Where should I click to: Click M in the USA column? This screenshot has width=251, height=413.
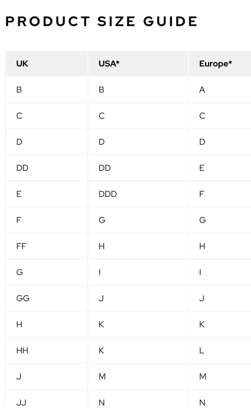point(102,377)
